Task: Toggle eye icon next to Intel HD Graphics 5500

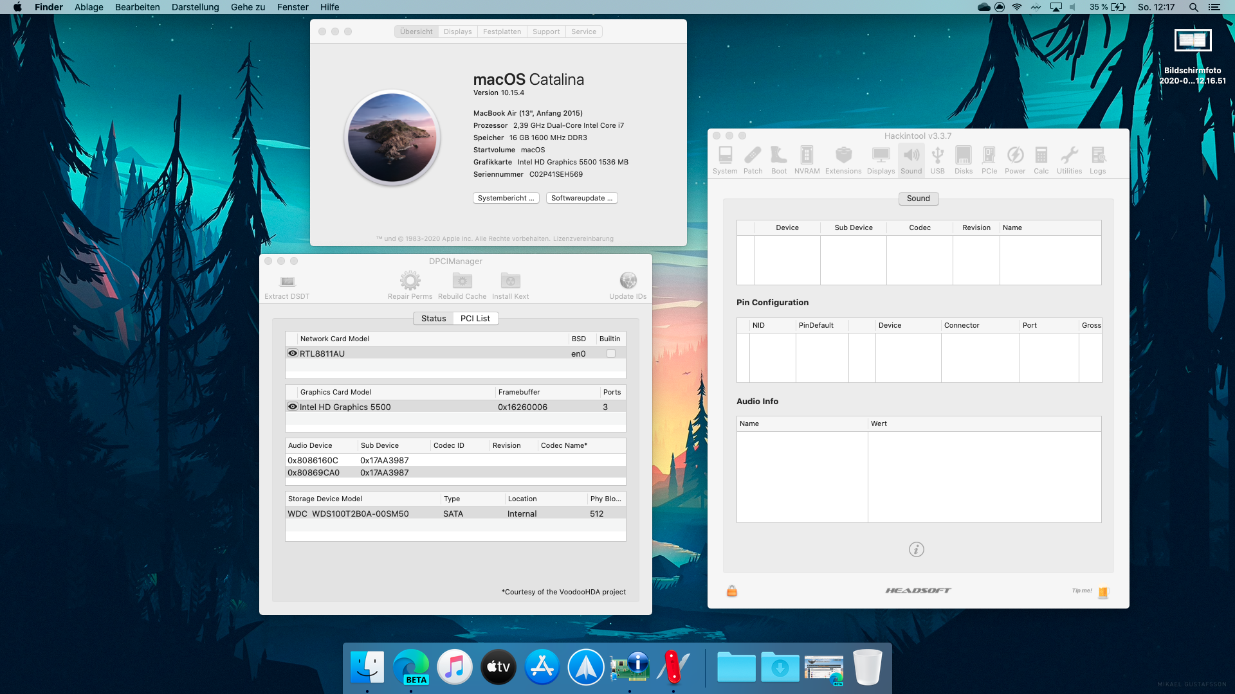Action: pos(293,407)
